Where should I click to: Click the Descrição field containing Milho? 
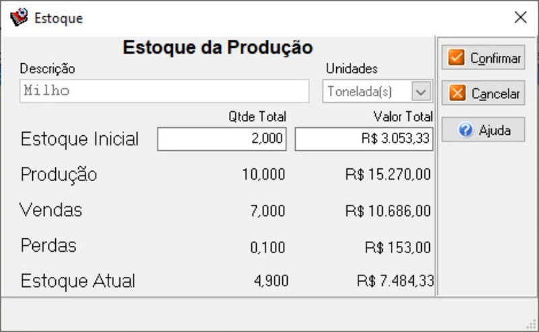[164, 91]
